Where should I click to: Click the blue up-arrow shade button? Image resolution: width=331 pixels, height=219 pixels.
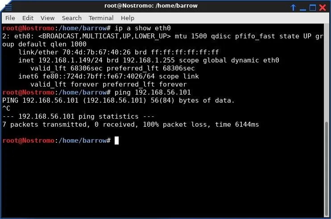point(293,8)
